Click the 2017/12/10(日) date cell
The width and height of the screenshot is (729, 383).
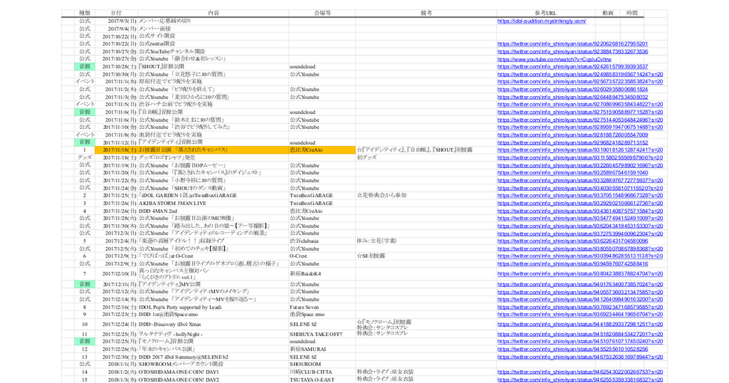click(116, 274)
